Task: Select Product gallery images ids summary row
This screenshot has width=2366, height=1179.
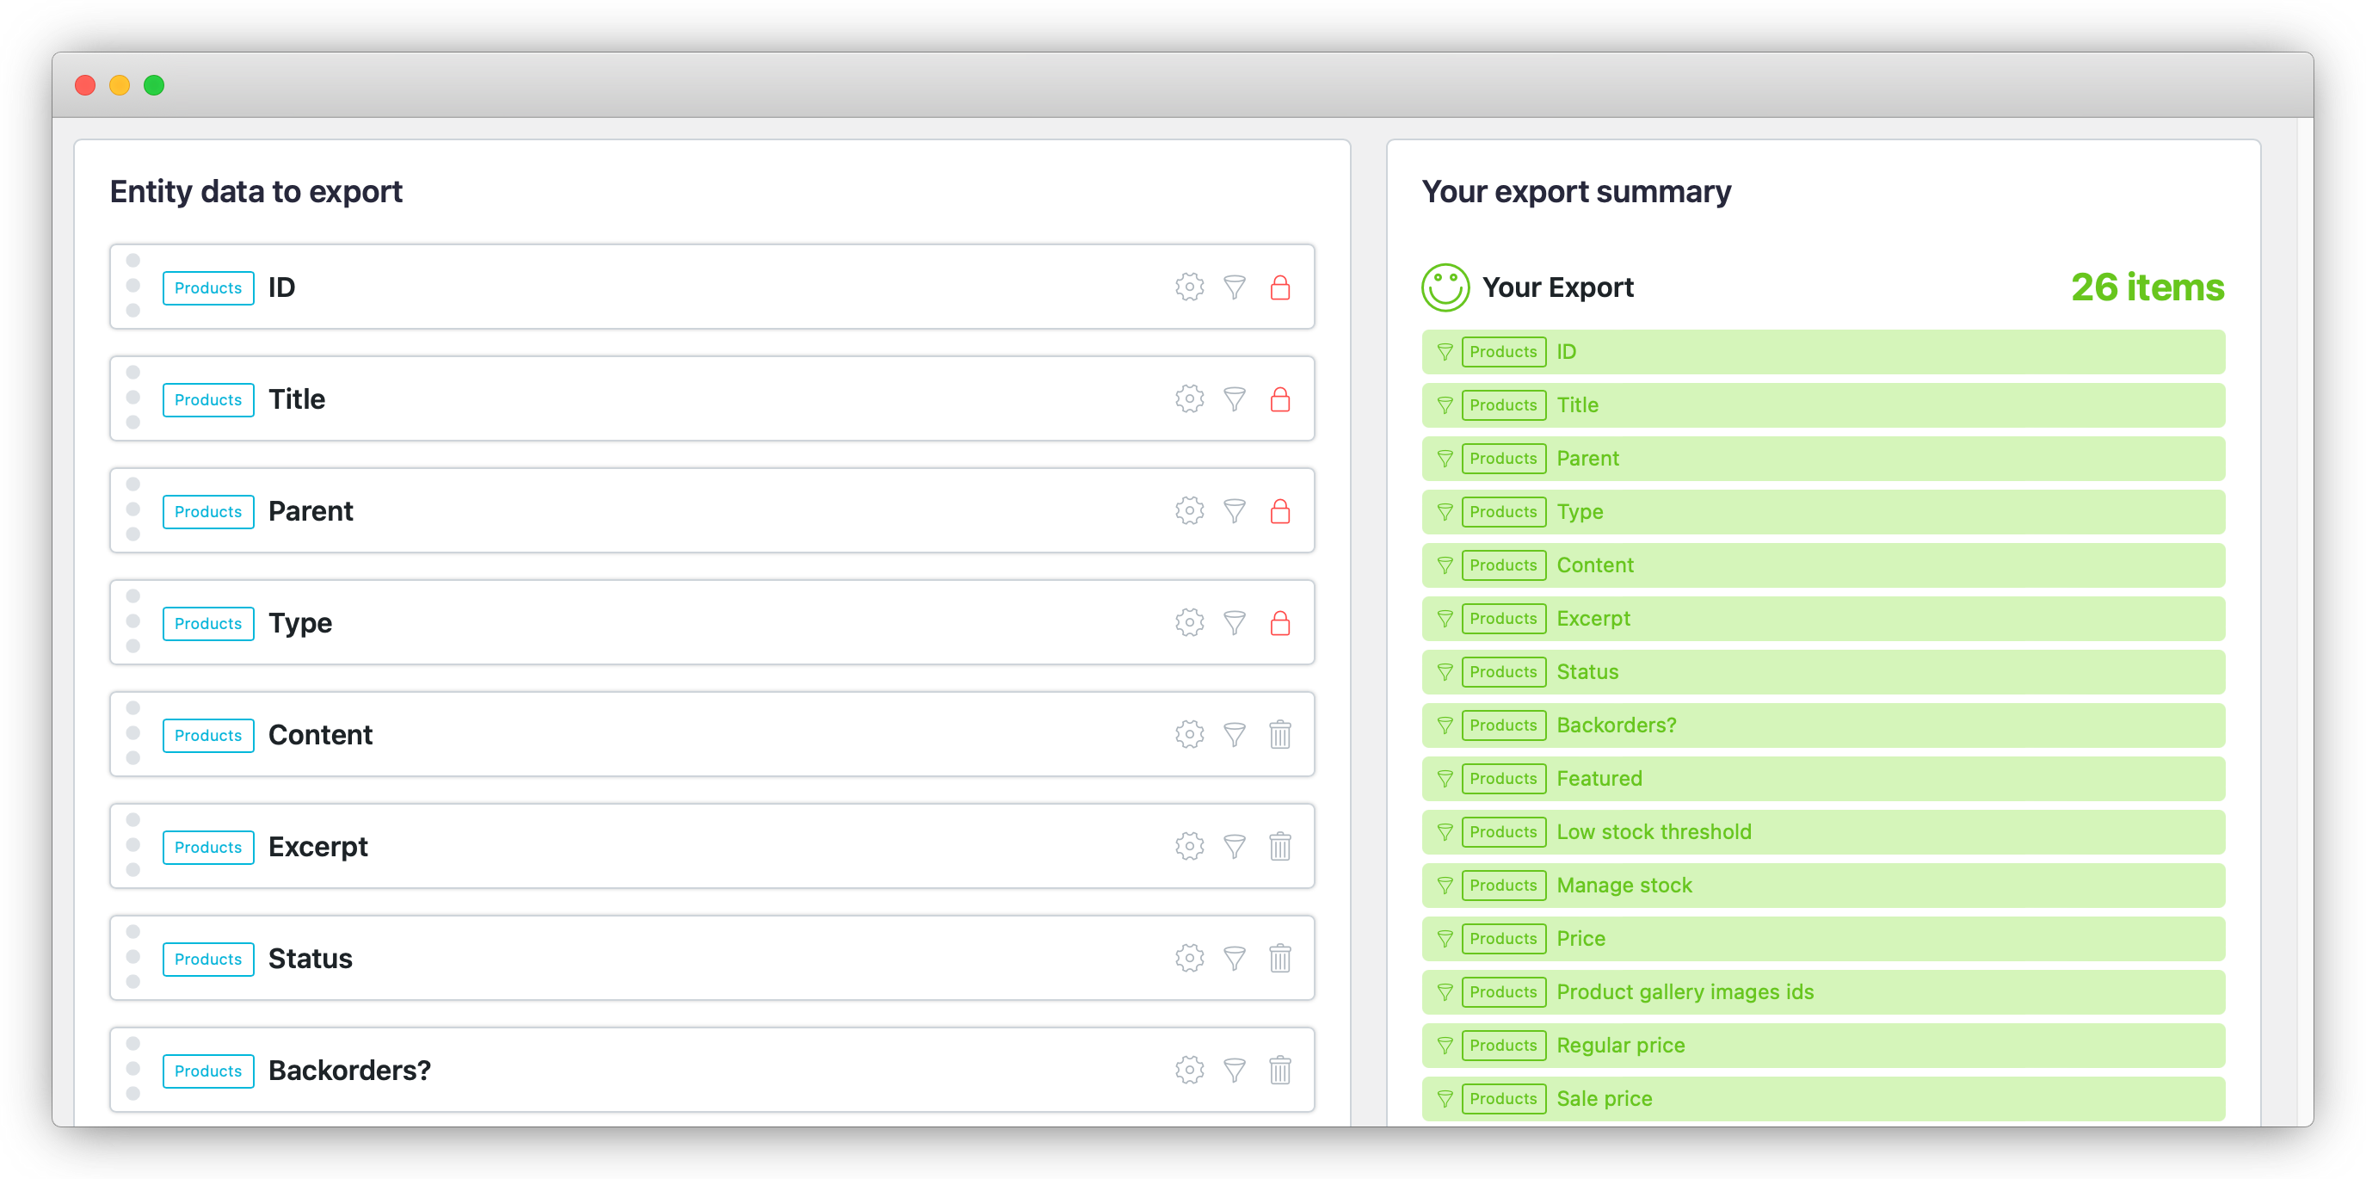Action: pyautogui.click(x=1684, y=992)
